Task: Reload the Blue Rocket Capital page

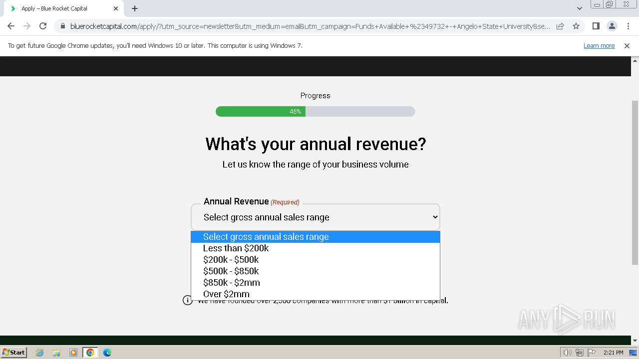Action: tap(43, 26)
